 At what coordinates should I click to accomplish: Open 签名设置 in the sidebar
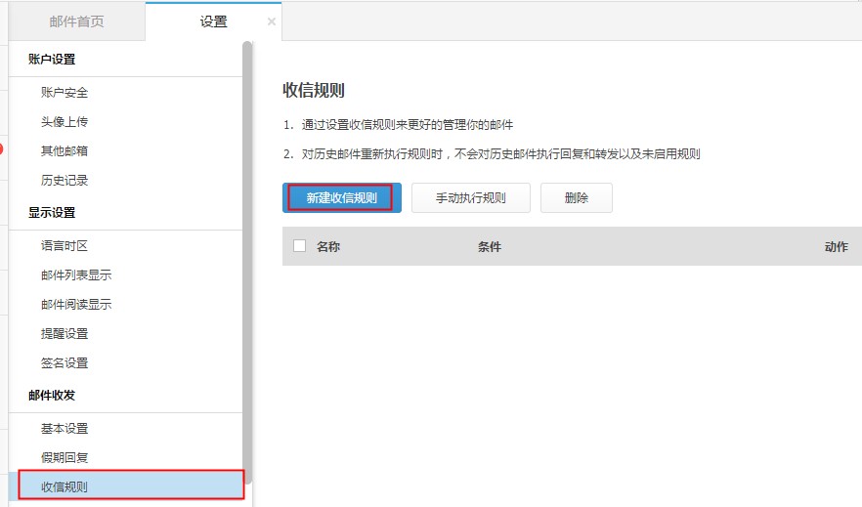[65, 363]
